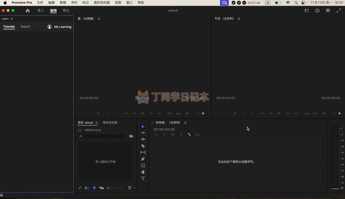Pick the Ripple Edit tool
The image size is (345, 199).
[x=143, y=139]
